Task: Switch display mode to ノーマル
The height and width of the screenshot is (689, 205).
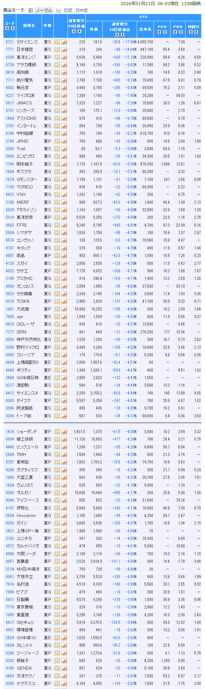Action: pos(43,11)
